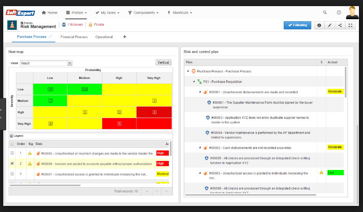This screenshot has height=212, width=363.
Task: Open the Components dropdown menu
Action: click(x=143, y=13)
